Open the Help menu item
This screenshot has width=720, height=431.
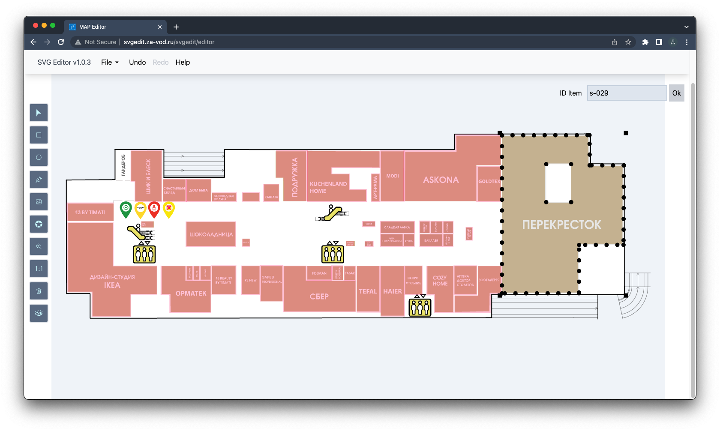click(183, 62)
